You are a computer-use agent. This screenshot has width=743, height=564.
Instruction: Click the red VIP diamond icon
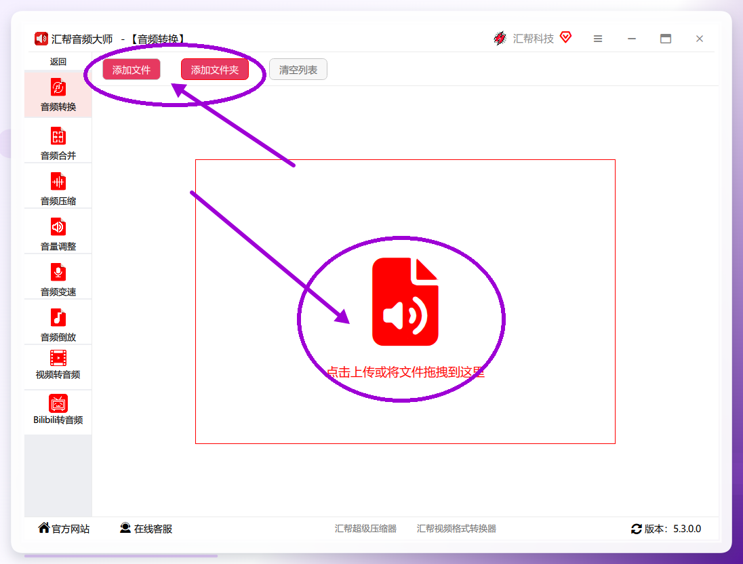[x=566, y=37]
